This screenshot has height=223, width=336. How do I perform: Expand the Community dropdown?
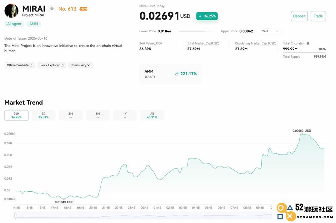click(80, 65)
